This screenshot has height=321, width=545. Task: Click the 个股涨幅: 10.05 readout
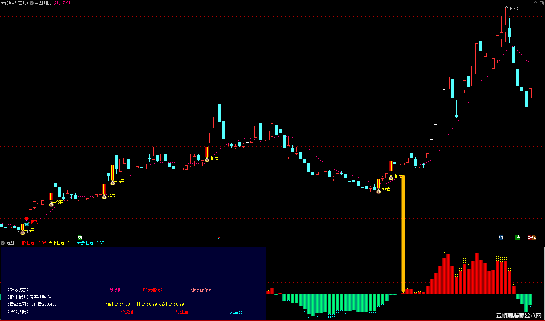[x=32, y=243]
